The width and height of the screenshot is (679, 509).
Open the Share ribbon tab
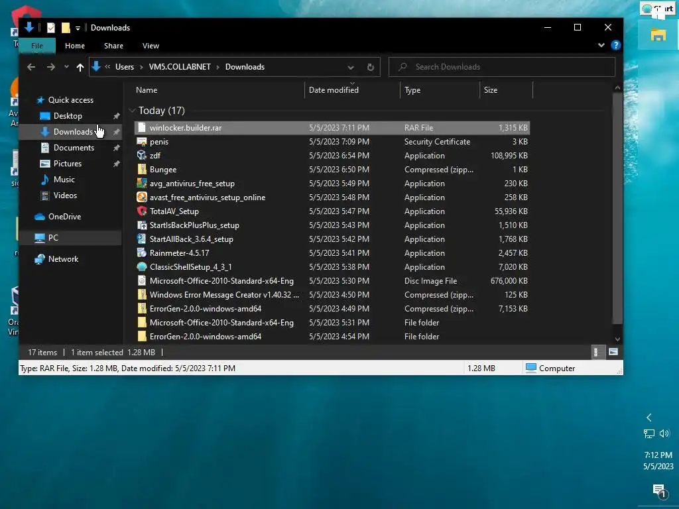(113, 46)
